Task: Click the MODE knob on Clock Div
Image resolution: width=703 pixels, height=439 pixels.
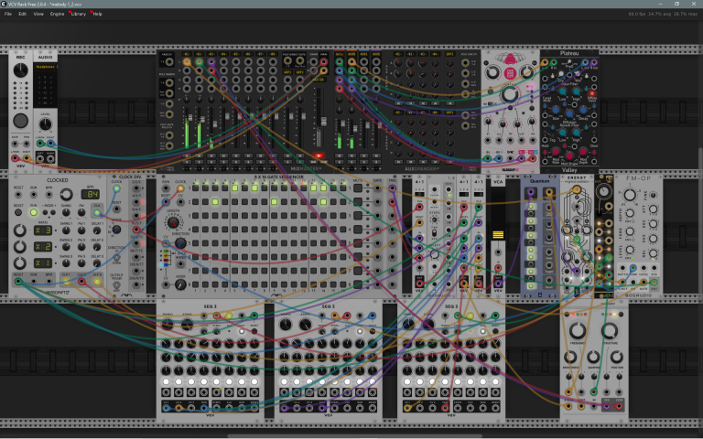Action: click(x=116, y=230)
